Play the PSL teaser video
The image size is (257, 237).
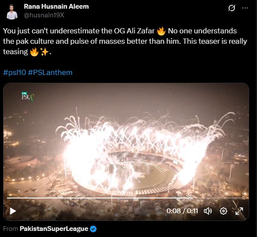tap(13, 211)
